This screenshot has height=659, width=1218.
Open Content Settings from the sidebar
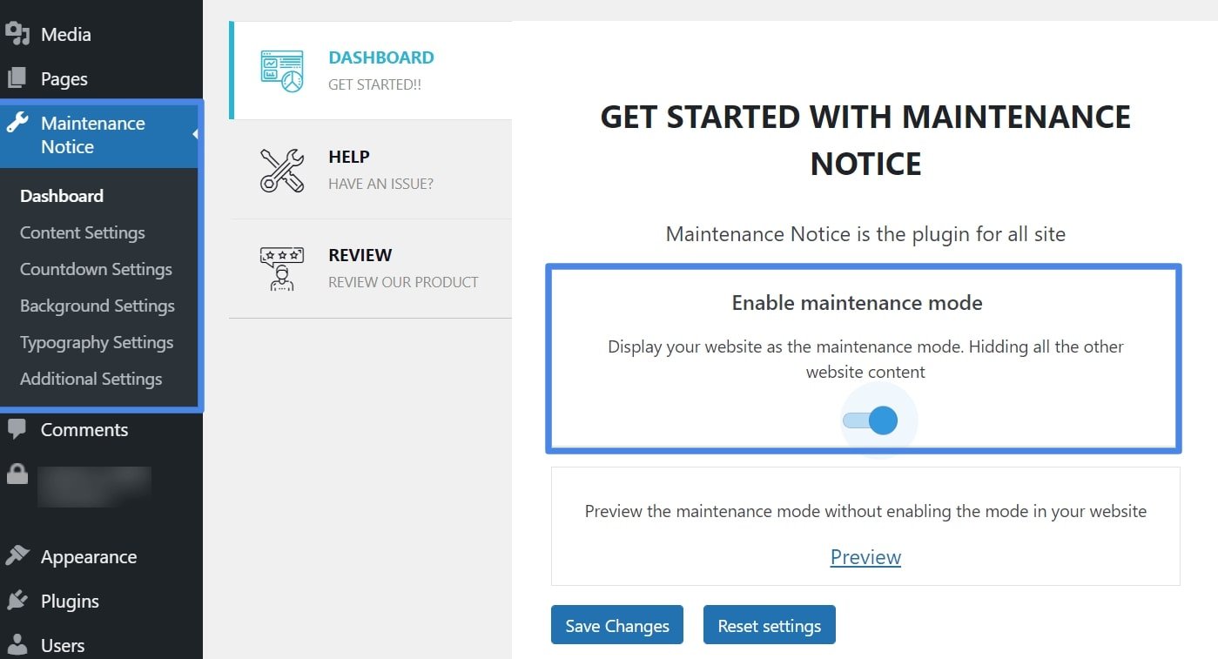[x=82, y=232]
